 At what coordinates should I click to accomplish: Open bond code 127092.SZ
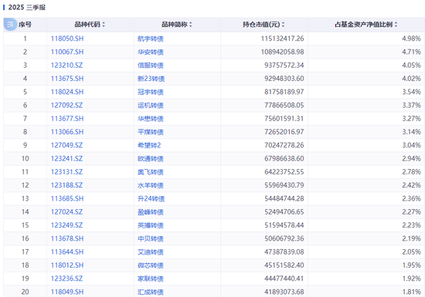pos(66,105)
